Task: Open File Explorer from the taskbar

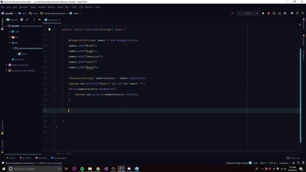Action: (x=90, y=169)
